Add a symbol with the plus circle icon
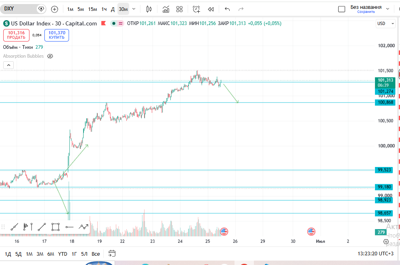 [x=54, y=9]
